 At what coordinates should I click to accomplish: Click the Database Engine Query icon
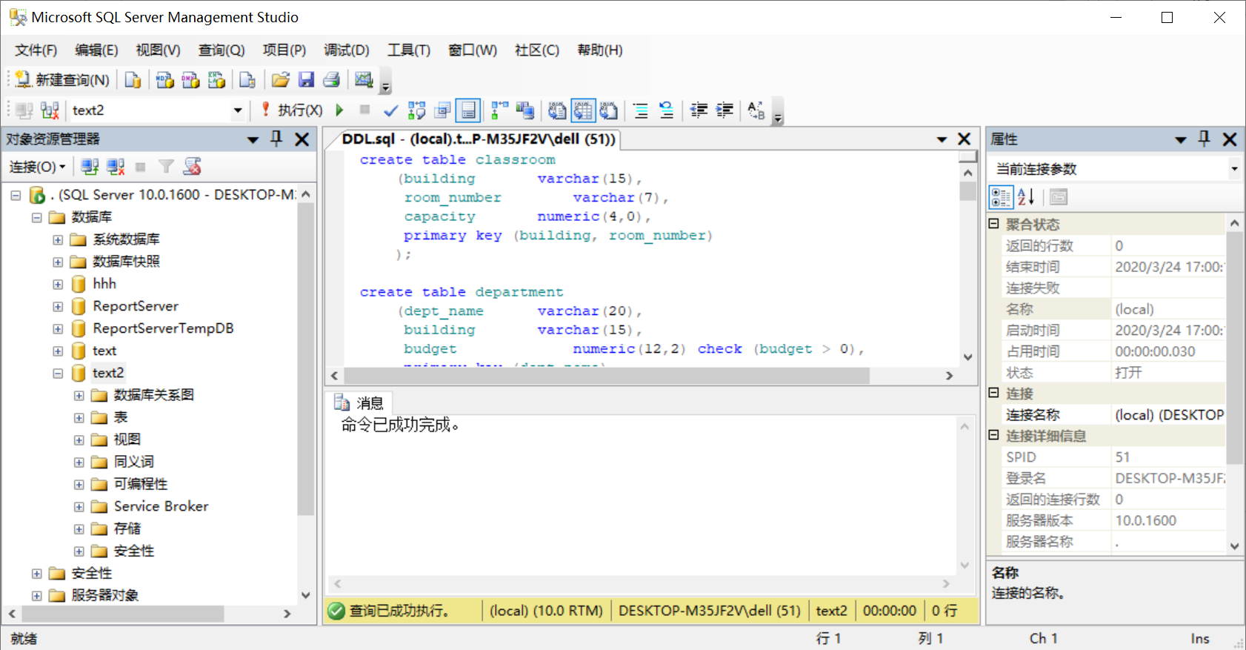[x=133, y=80]
